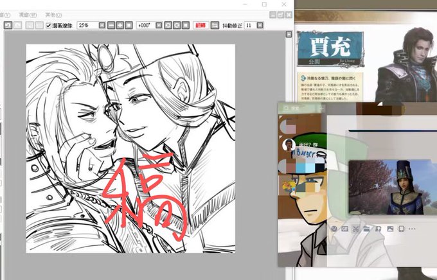
Task: Open the rotation angle dropdown
Action: point(159,25)
